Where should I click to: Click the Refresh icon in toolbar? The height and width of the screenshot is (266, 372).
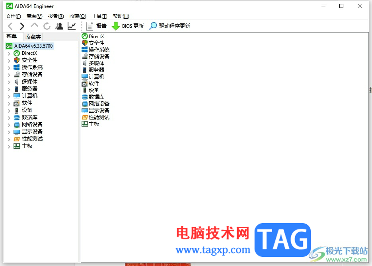[x=47, y=26]
